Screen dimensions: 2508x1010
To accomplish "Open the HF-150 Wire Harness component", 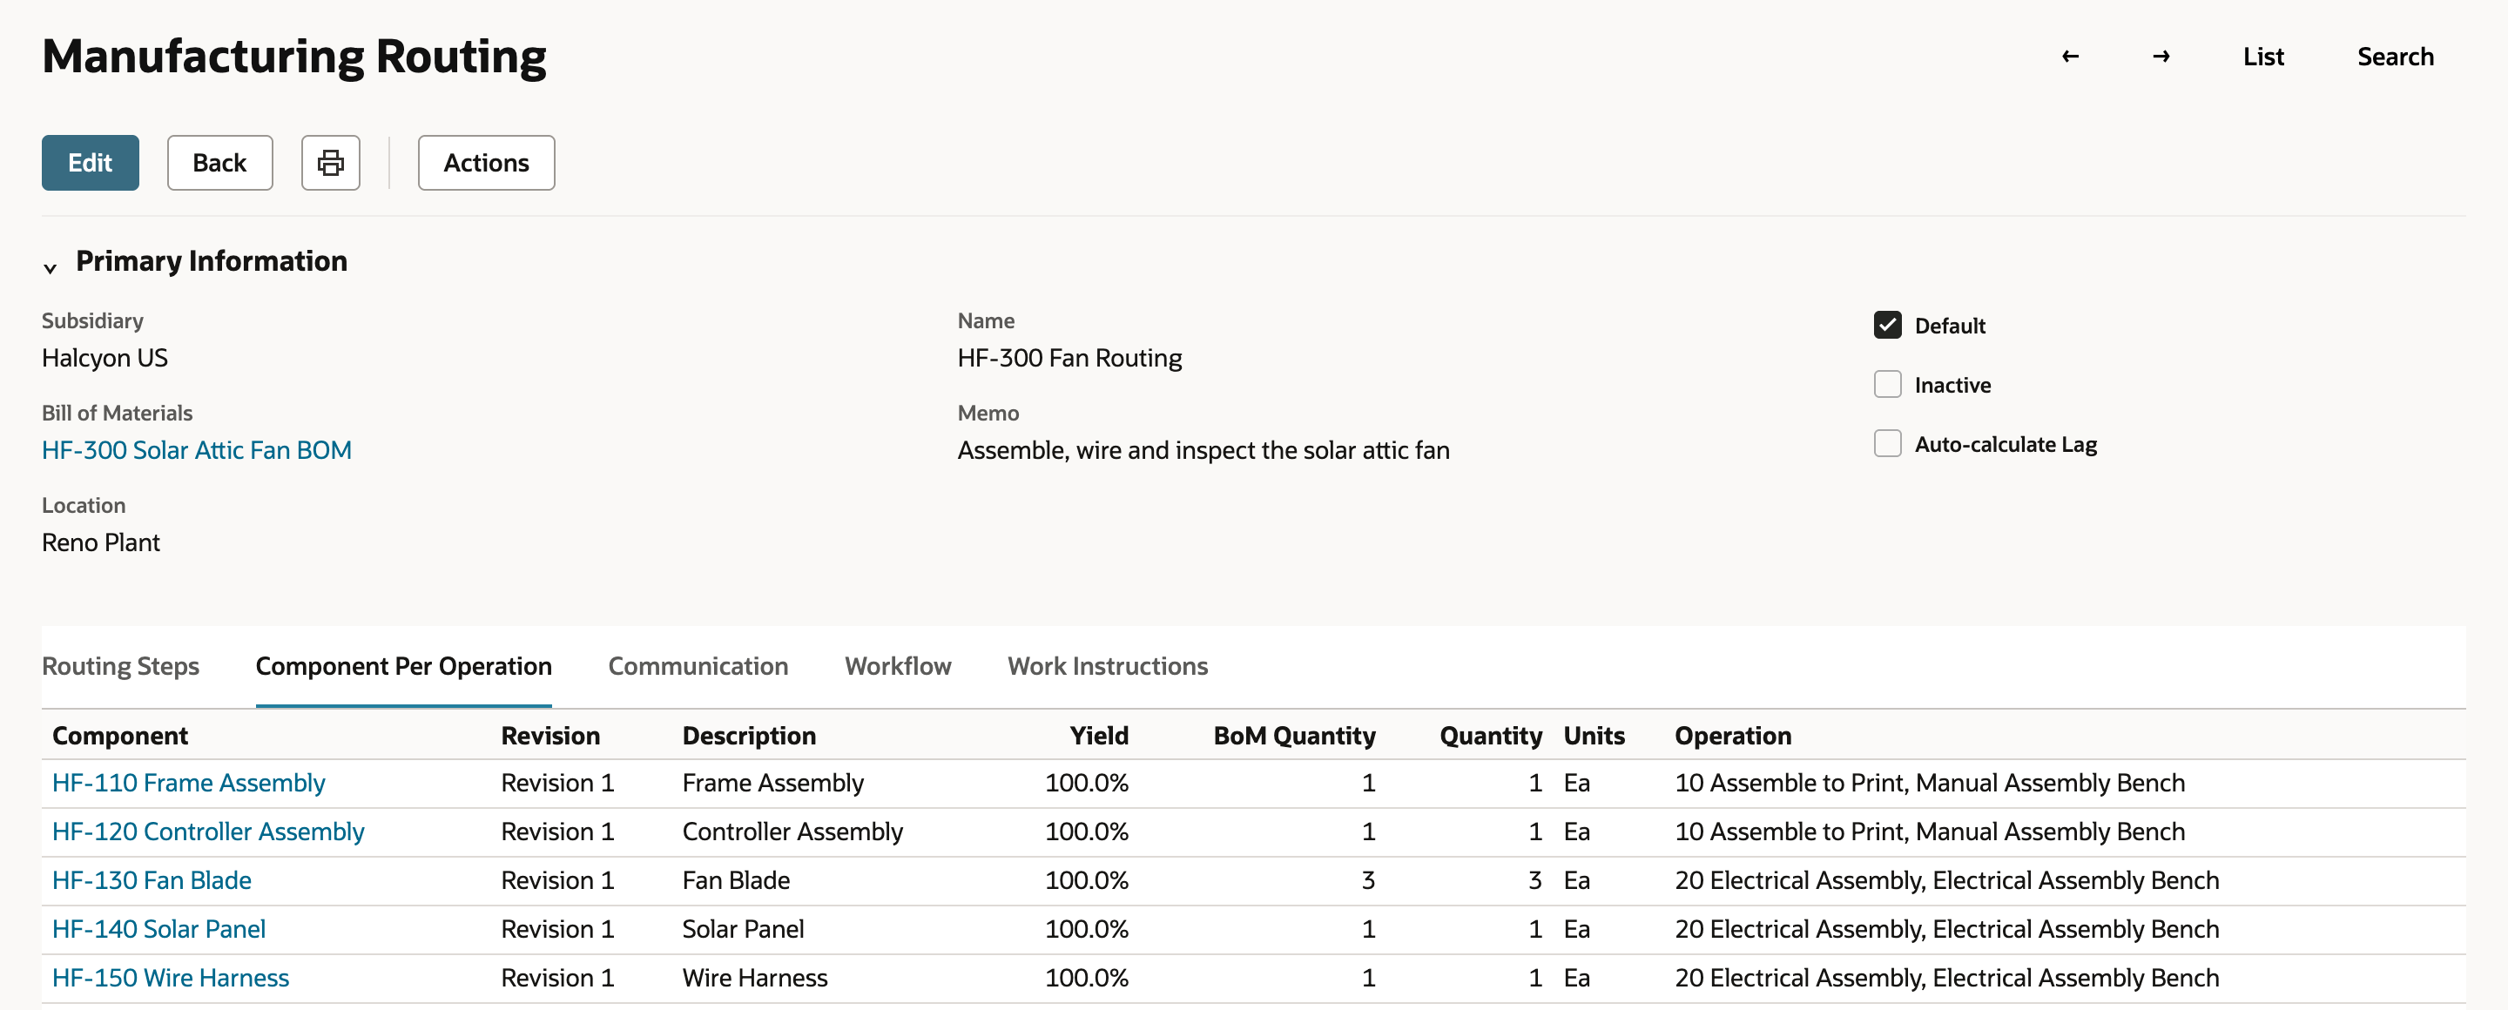I will [x=170, y=978].
